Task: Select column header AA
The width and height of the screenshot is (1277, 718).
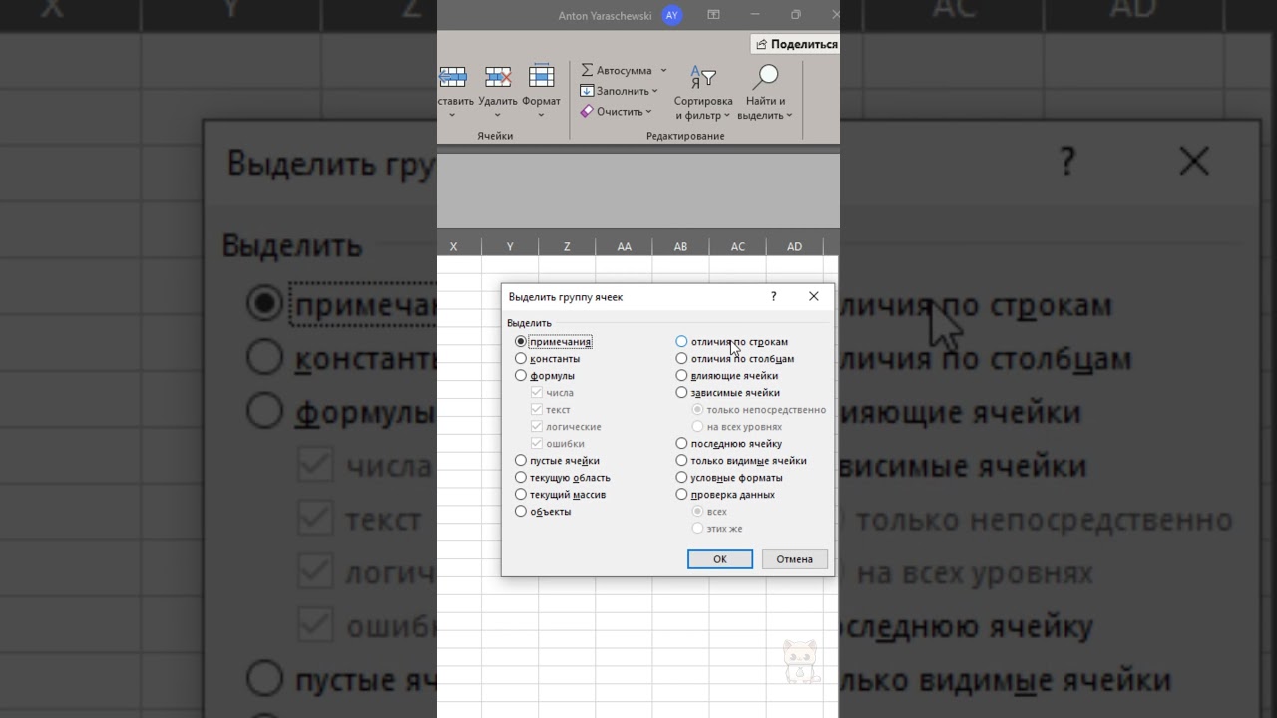Action: tap(624, 247)
